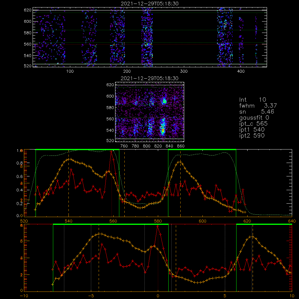
Task: Click the x-axis label 640 on profile plot
Action: click(292, 221)
